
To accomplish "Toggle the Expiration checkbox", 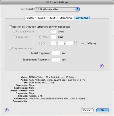I will [x=14, y=37].
